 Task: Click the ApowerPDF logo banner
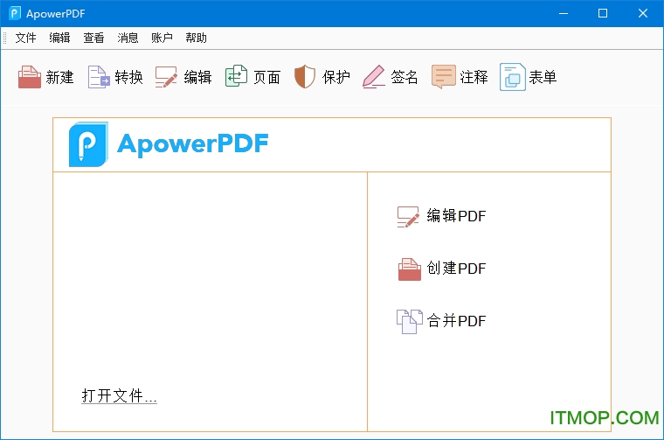pyautogui.click(x=169, y=144)
